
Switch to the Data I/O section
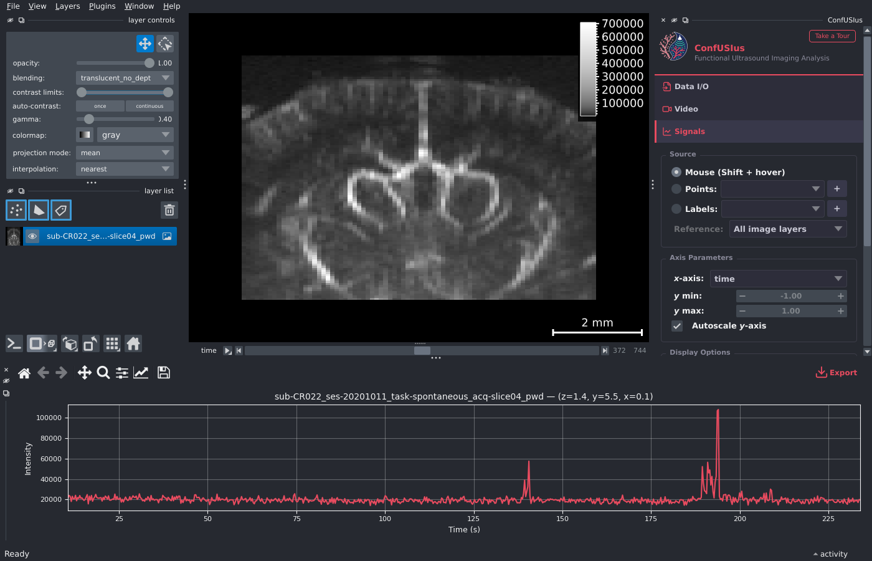click(691, 87)
